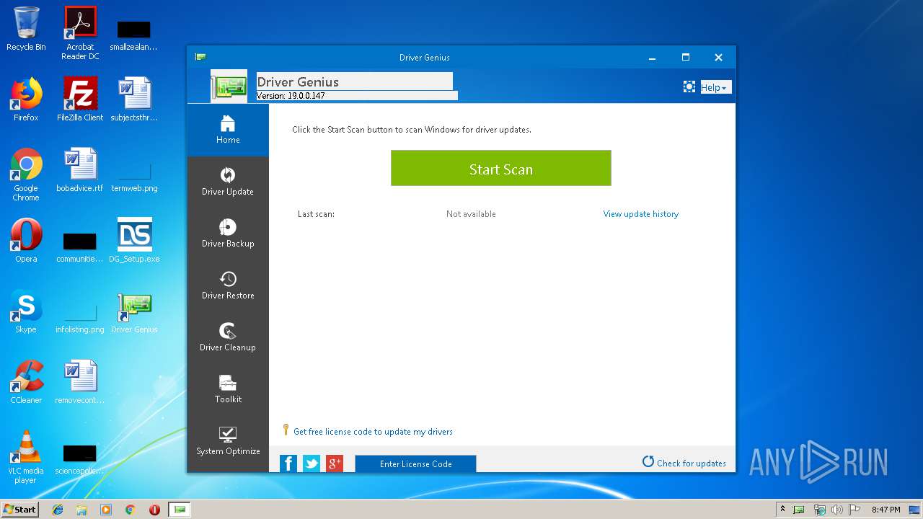Open Driver Restore in the sidebar
This screenshot has height=519, width=923.
[228, 286]
